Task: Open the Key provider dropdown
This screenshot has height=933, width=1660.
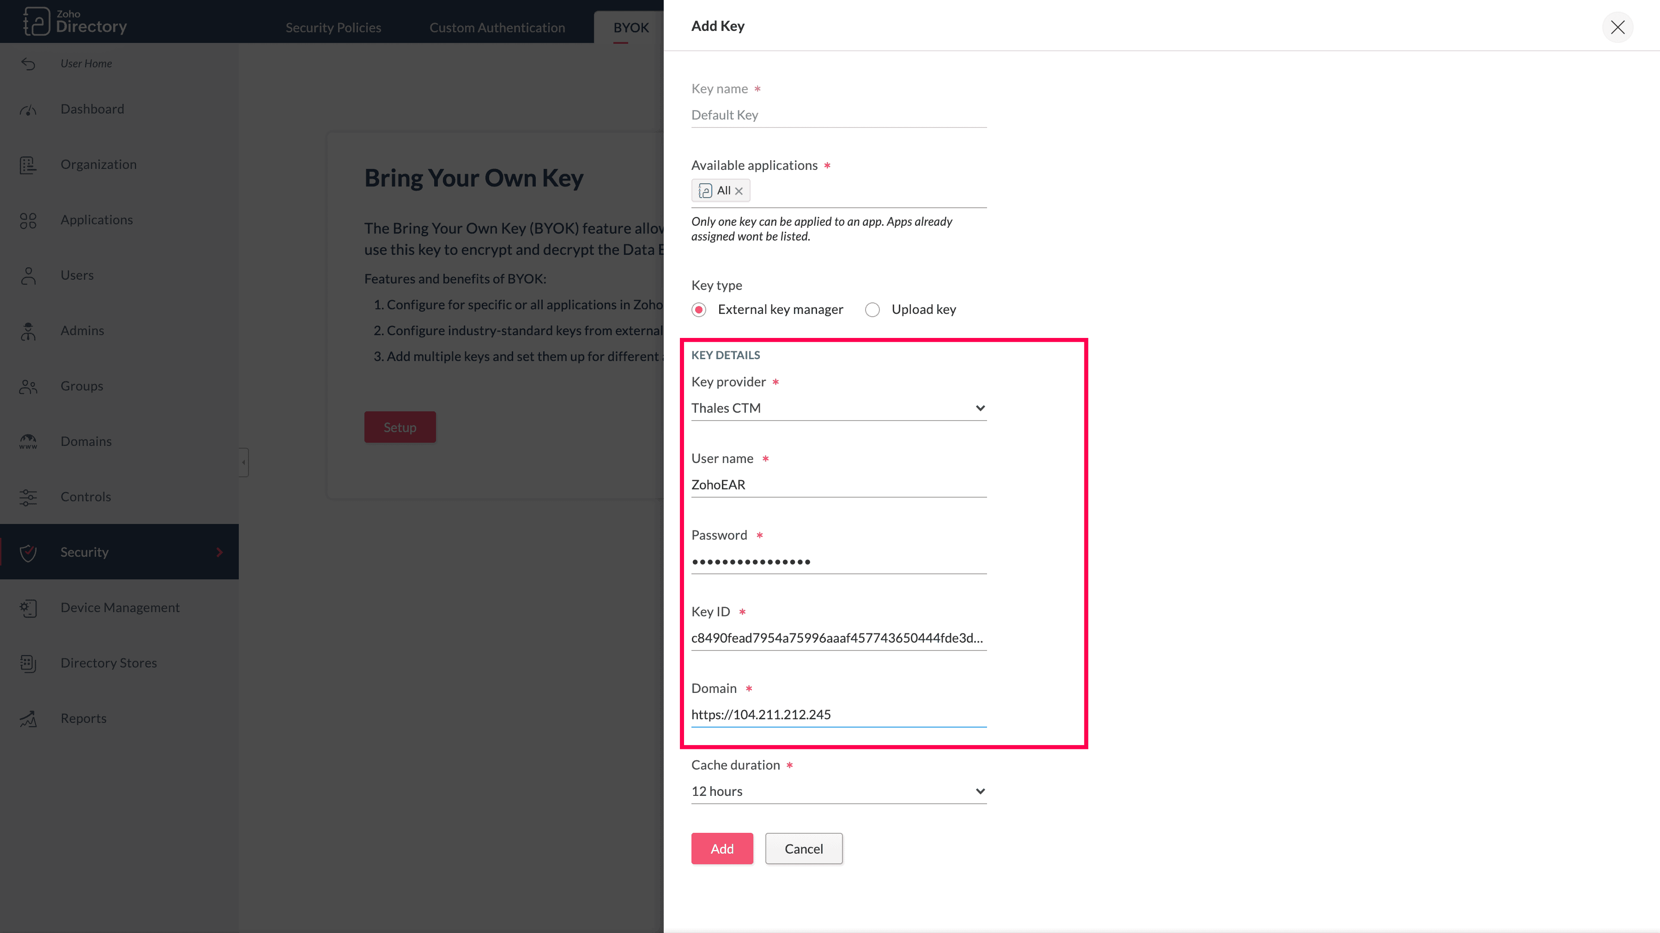Action: click(838, 408)
